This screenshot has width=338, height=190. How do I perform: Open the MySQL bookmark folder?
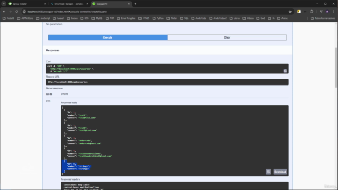[x=97, y=18]
